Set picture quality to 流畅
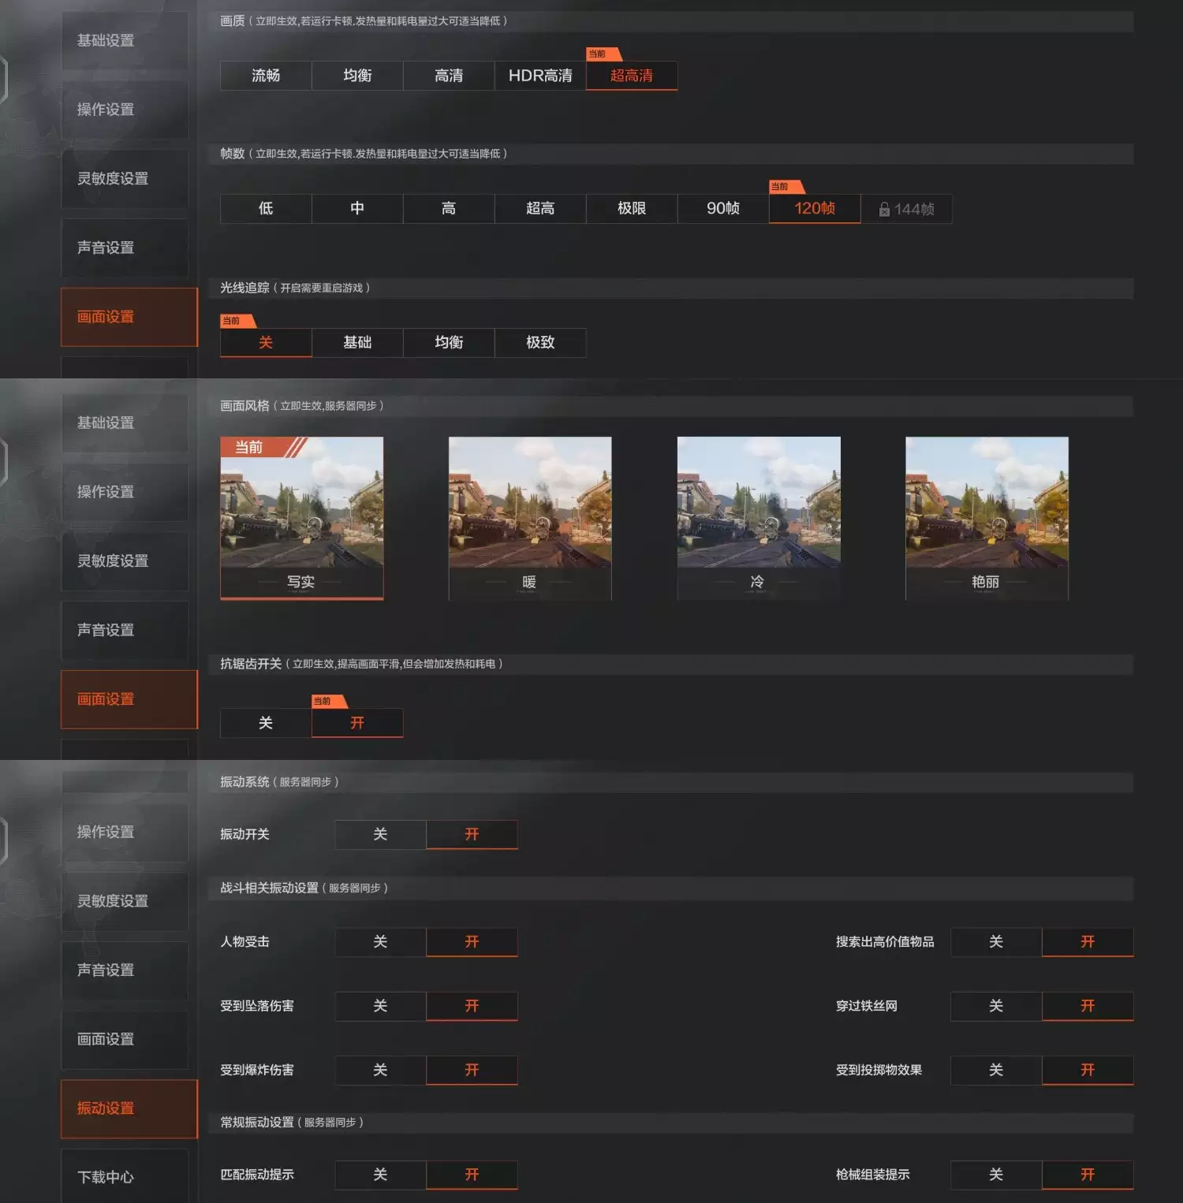Viewport: 1183px width, 1203px height. pyautogui.click(x=266, y=76)
